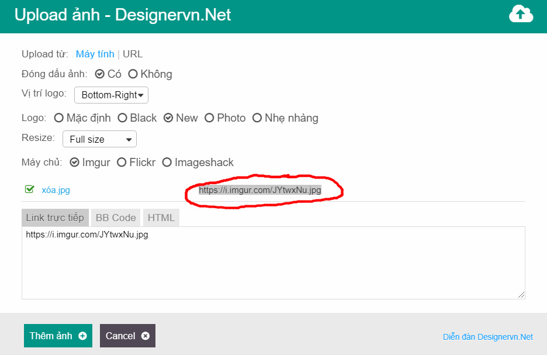Click the Cancel button

127,336
